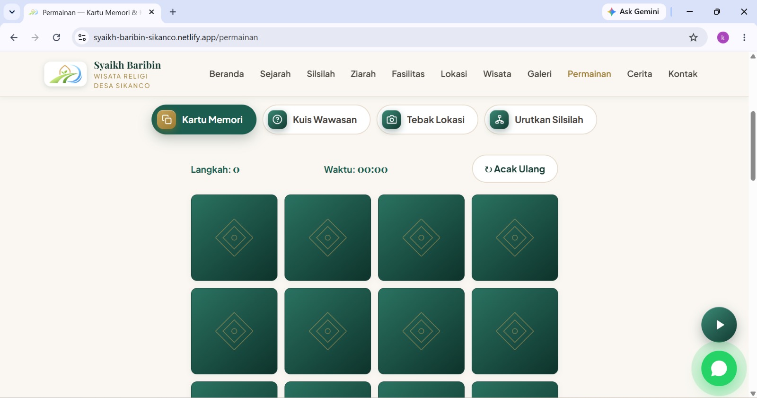The height and width of the screenshot is (398, 757).
Task: Click the Ask Gemini button
Action: [634, 12]
